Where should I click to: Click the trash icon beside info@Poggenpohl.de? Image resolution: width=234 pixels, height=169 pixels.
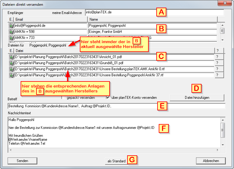(x=12, y=26)
